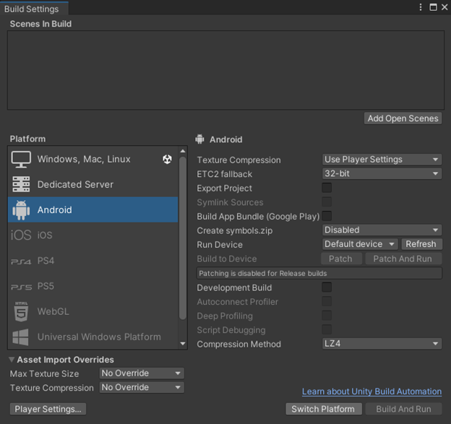Click the PS4 platform icon

tap(21, 261)
